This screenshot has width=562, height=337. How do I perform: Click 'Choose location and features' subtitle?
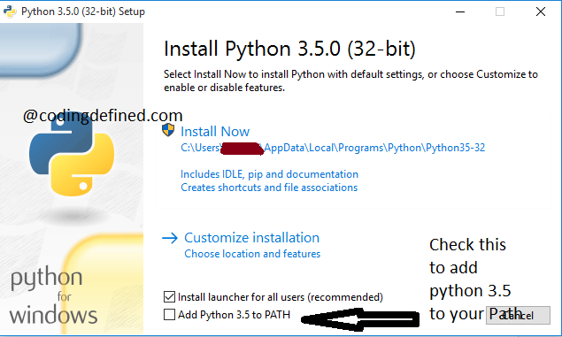pos(252,254)
